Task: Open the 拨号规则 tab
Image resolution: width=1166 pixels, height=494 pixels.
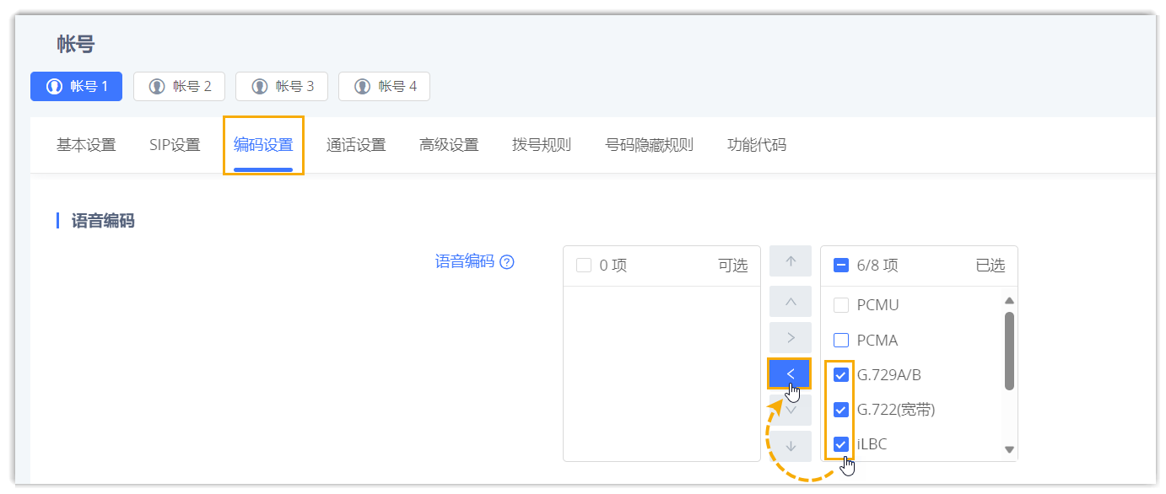Action: [x=542, y=145]
